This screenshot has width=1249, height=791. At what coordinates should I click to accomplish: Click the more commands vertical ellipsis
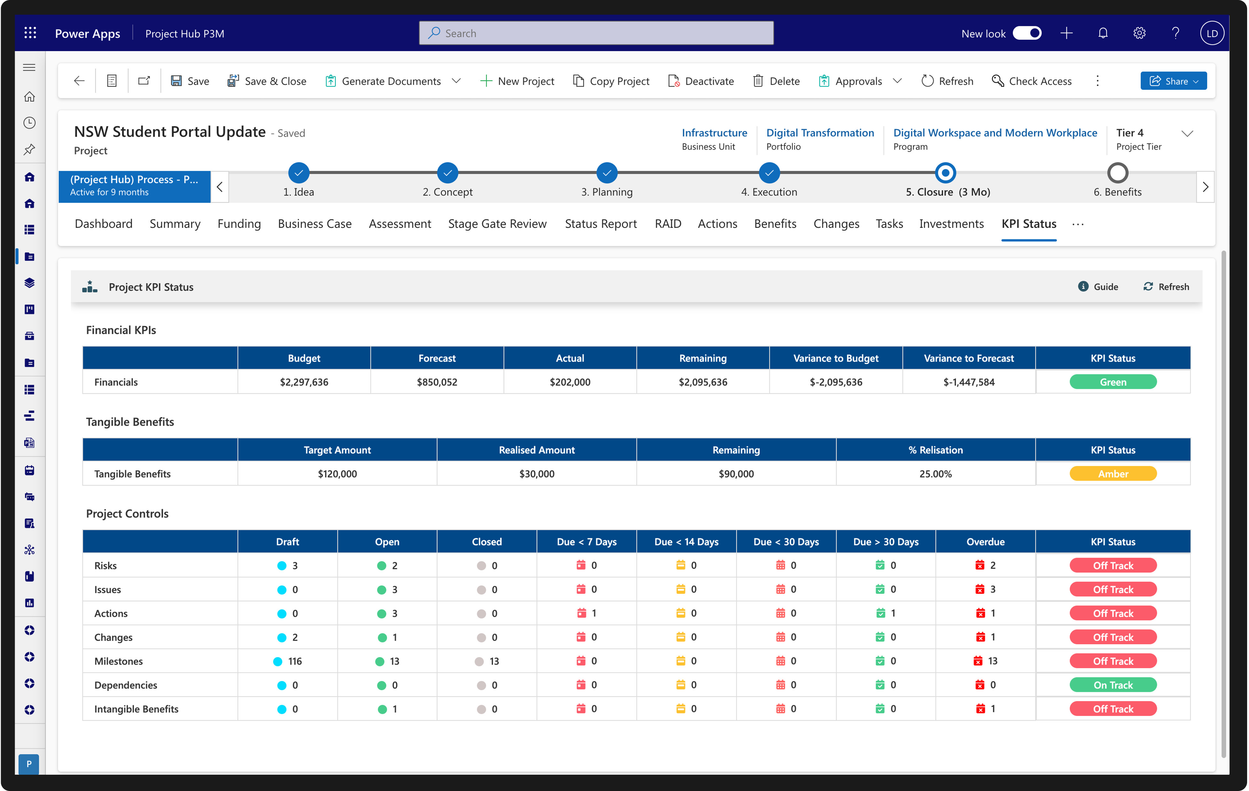pyautogui.click(x=1097, y=81)
